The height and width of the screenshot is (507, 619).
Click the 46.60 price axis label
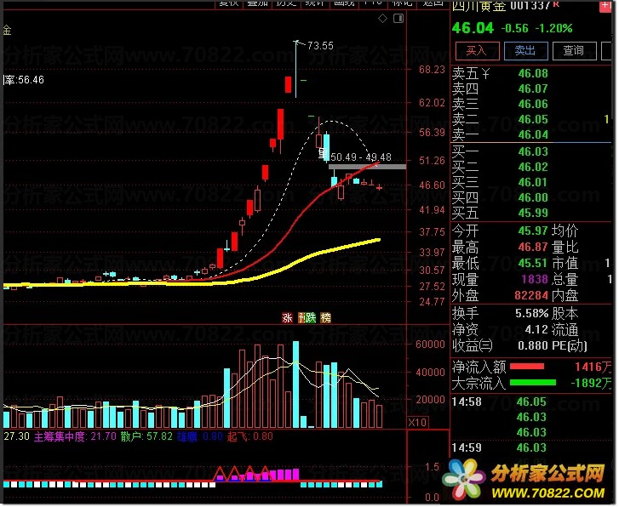432,185
